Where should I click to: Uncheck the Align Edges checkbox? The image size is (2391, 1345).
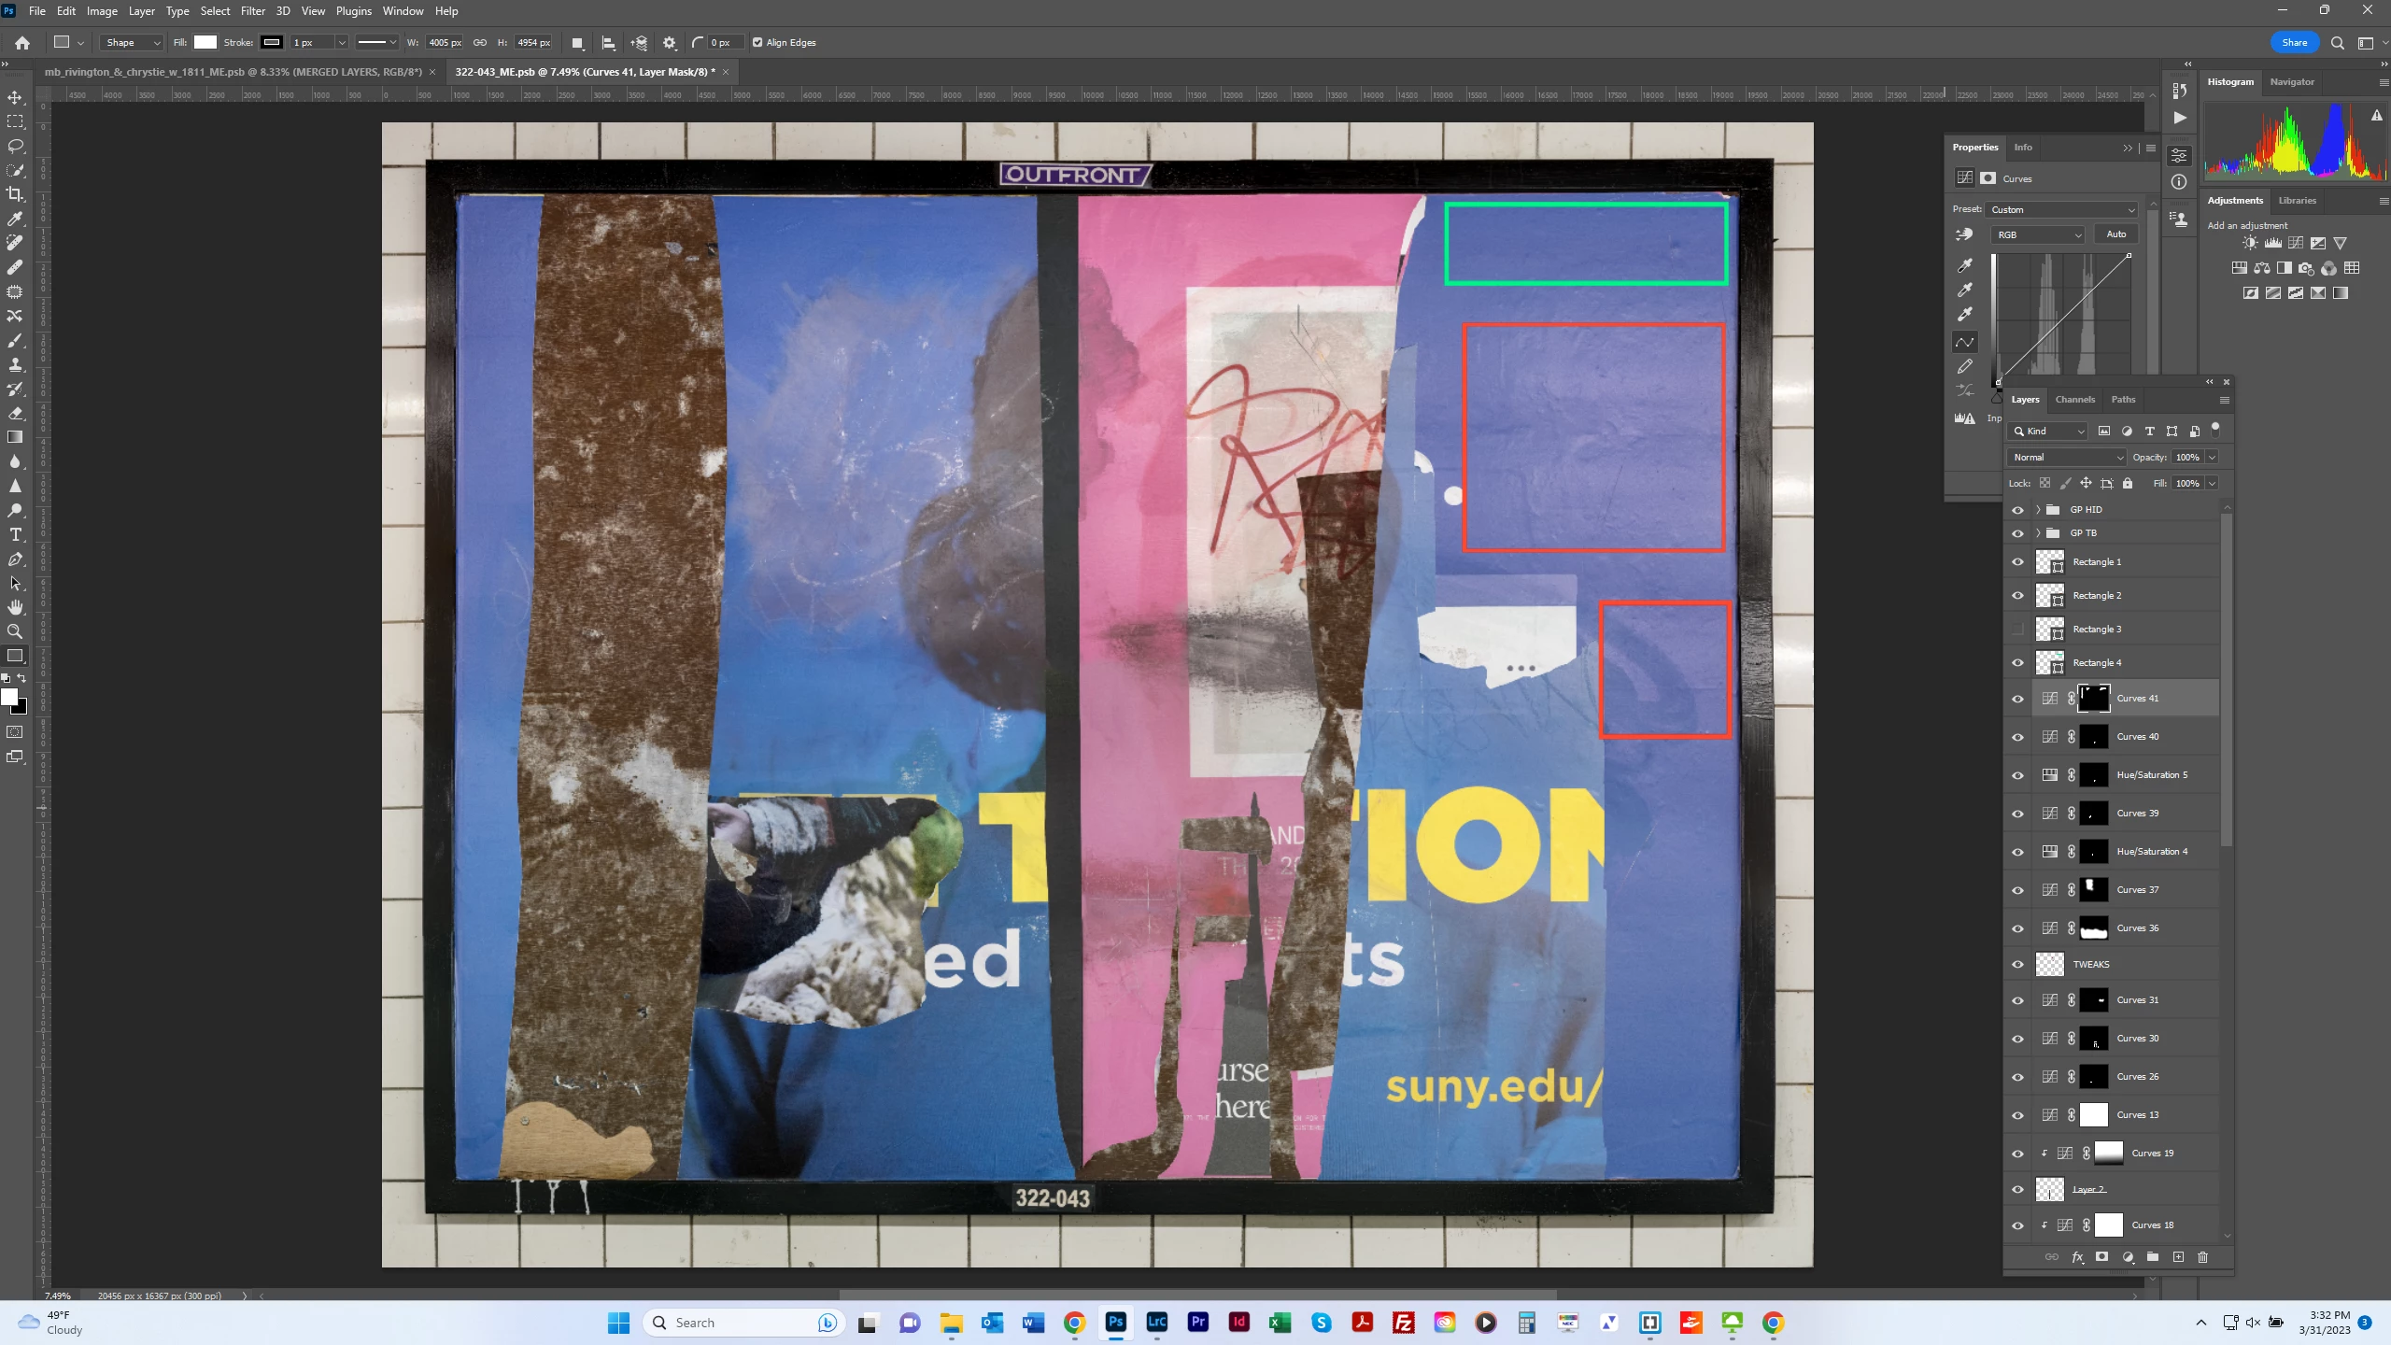click(x=757, y=43)
